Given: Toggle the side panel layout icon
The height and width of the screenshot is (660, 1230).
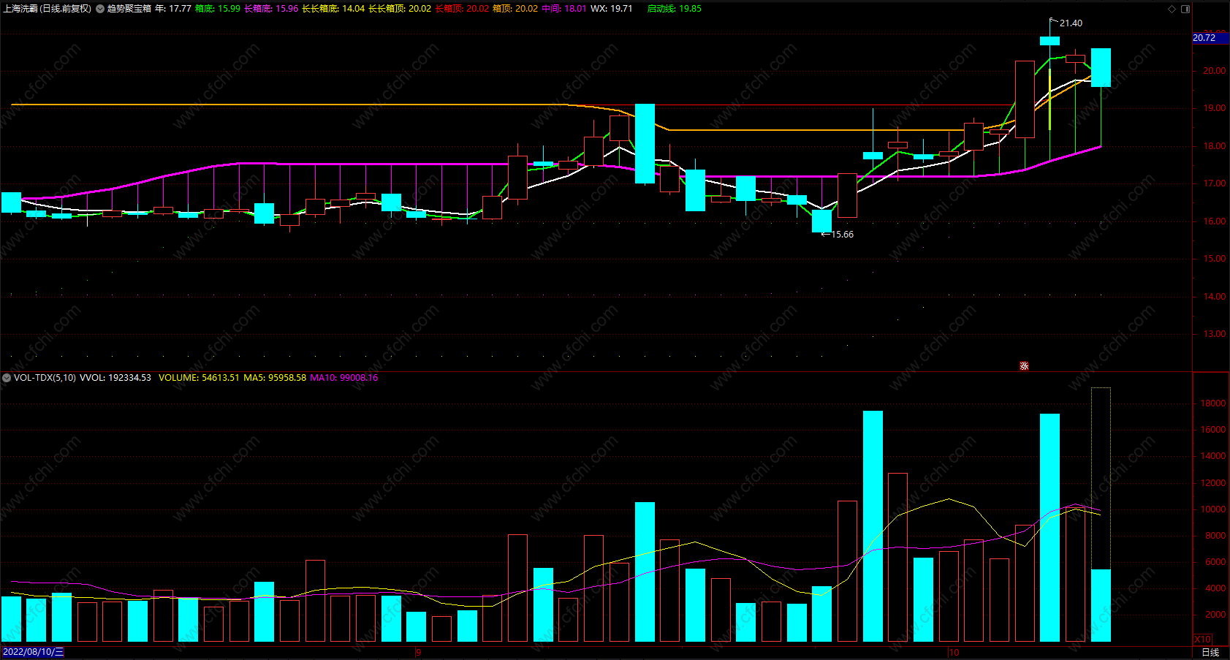Looking at the screenshot, I should click(1185, 9).
